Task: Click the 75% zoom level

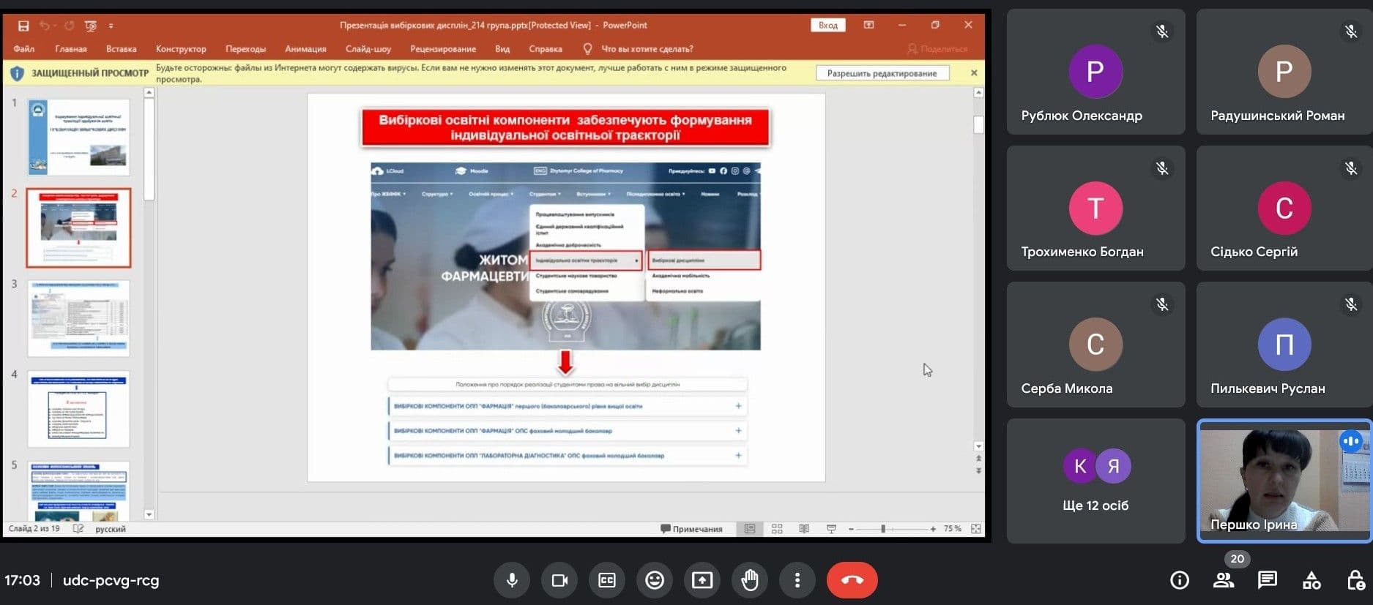Action: (x=952, y=529)
